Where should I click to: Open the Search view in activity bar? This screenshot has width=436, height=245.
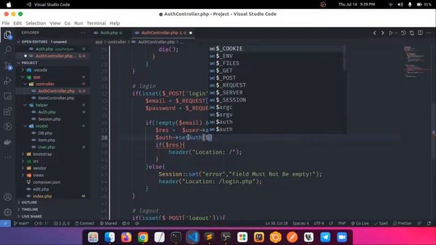point(7,50)
